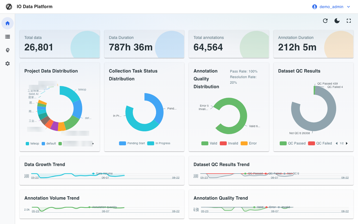358x224 pixels.
Task: Click the Not QC'd 26358 label
Action: tap(300, 133)
